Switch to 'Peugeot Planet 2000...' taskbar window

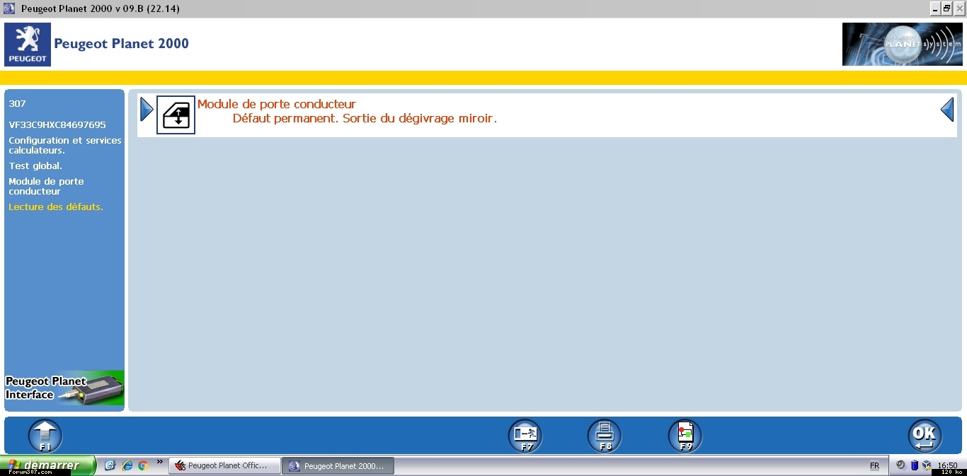pyautogui.click(x=338, y=465)
